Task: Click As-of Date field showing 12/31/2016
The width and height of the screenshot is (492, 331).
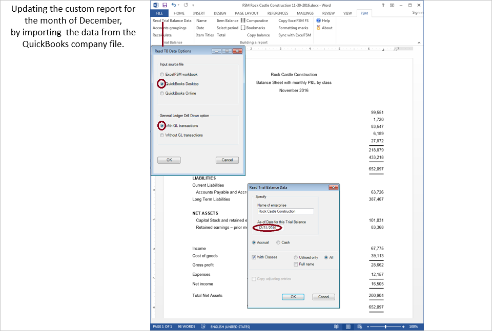Action: tap(270, 228)
